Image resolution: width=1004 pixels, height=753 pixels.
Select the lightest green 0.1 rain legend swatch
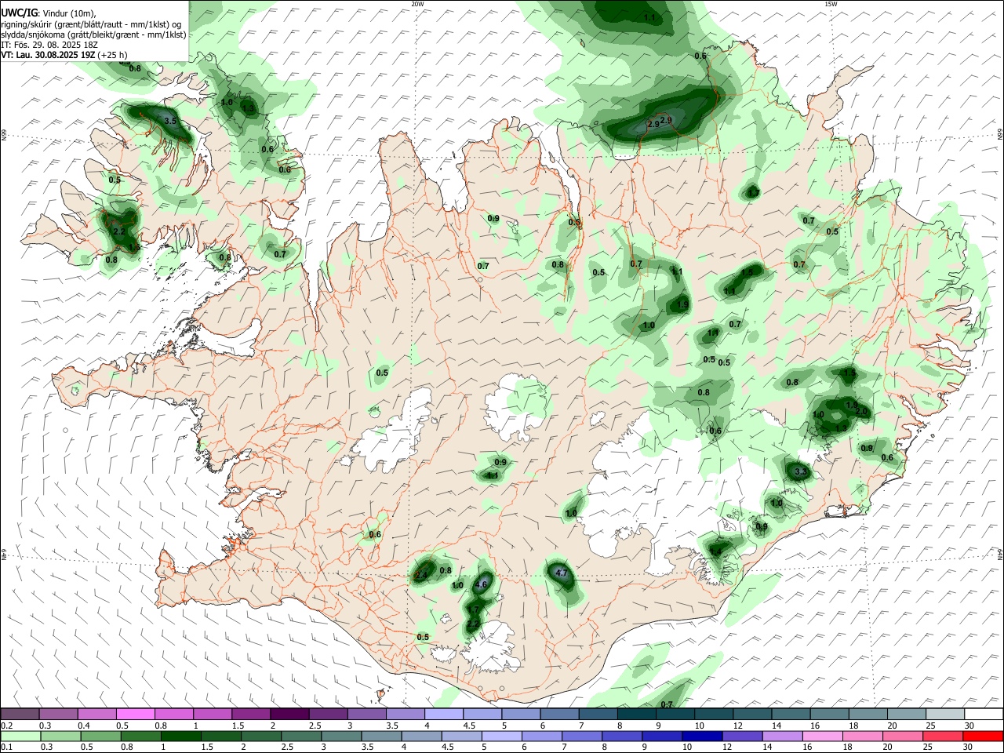(20, 737)
